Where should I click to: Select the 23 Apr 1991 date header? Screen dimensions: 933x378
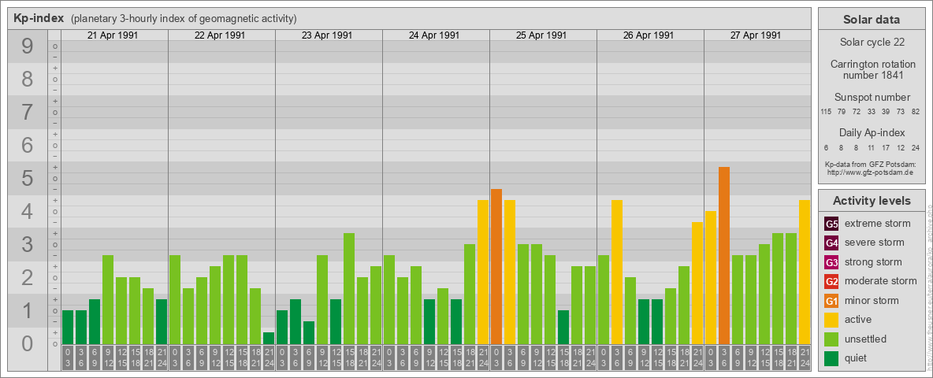point(327,35)
